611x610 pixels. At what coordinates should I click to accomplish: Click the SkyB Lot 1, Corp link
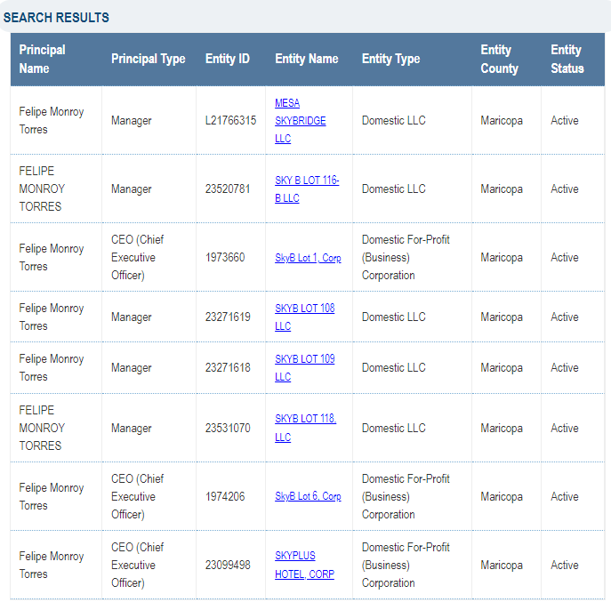[x=308, y=258]
